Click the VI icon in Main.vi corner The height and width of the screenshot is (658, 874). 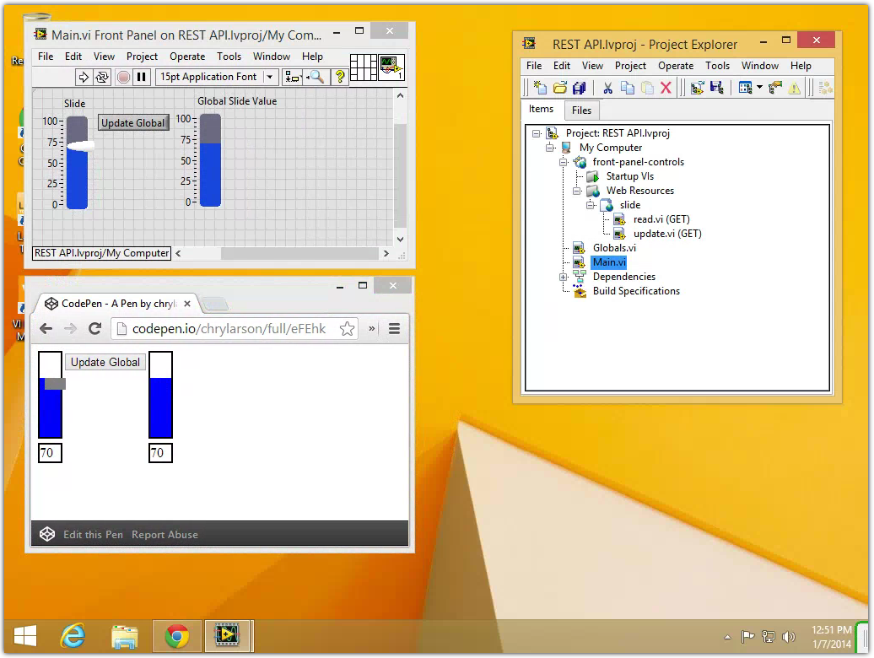coord(391,67)
